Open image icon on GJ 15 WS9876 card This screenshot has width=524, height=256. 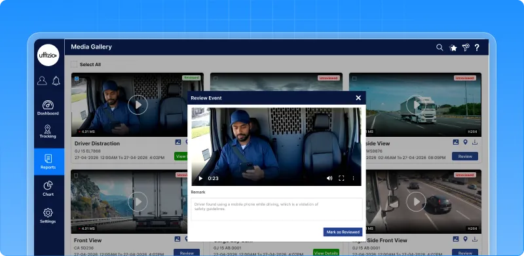click(455, 142)
